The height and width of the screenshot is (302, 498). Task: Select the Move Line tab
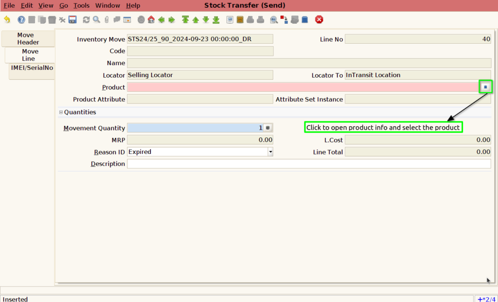coord(30,55)
